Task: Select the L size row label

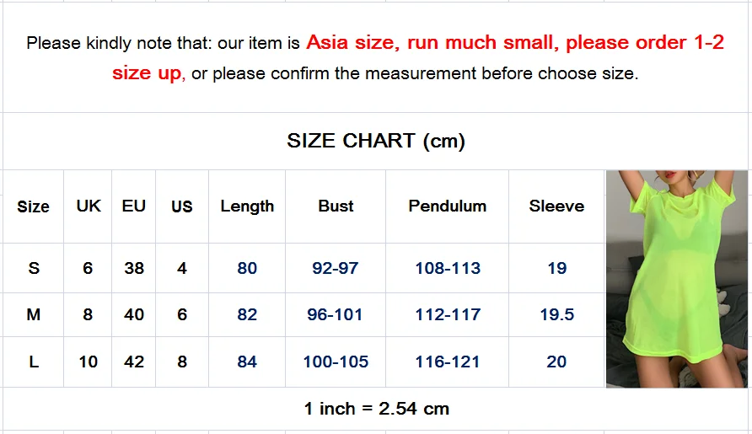Action: 34,362
